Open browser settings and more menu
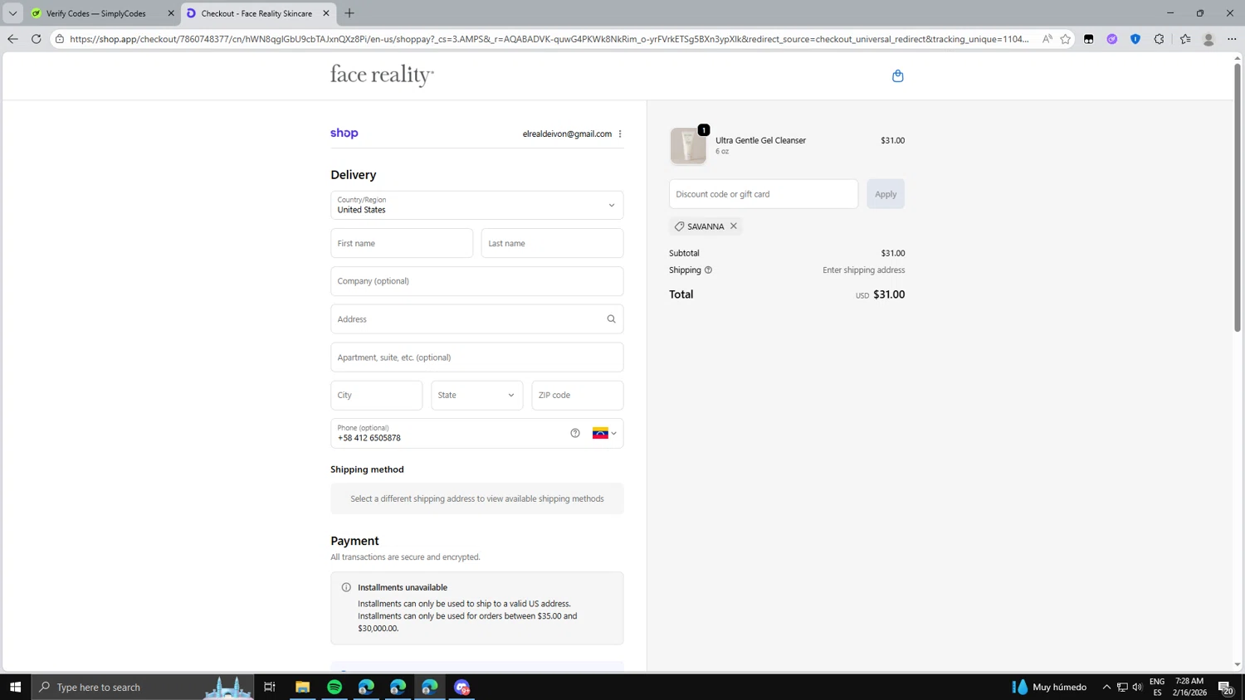 (1232, 39)
